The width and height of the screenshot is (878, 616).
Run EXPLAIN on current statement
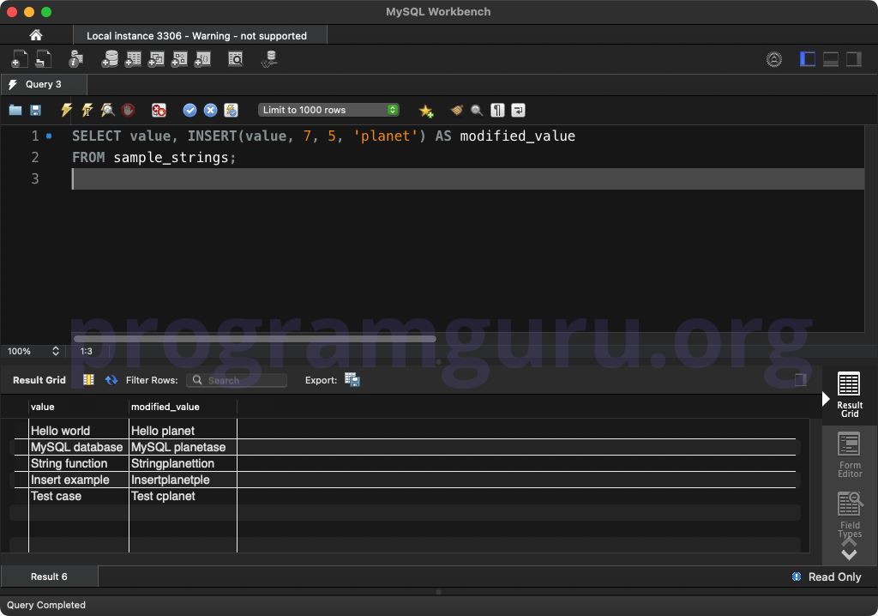pyautogui.click(x=107, y=110)
